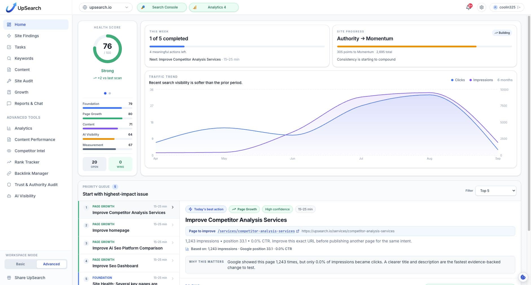Click the UpSearch logo
The height and width of the screenshot is (285, 531).
tap(23, 8)
